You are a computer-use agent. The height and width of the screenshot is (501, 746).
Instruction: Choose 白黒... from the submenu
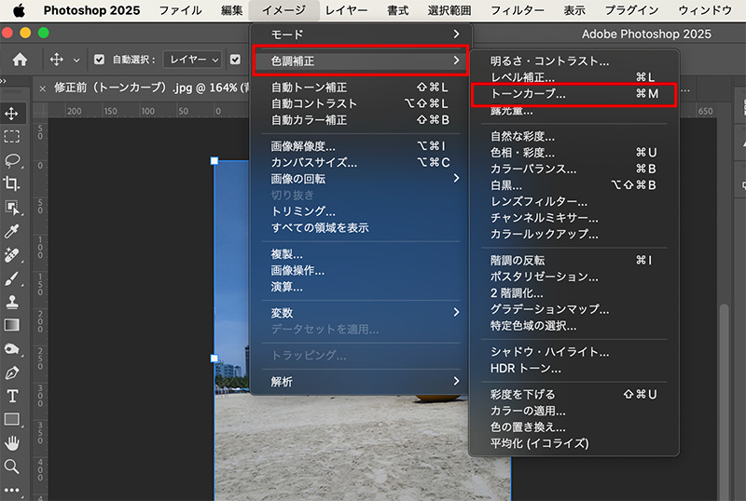(x=573, y=185)
